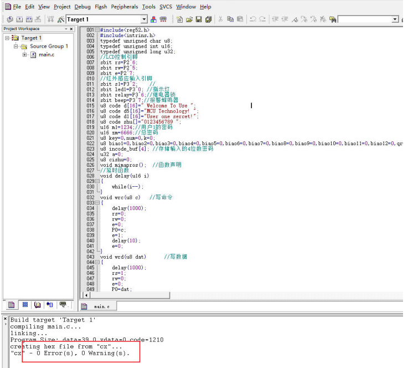
Task: Collapse code fold at line 001
Action: [97, 30]
